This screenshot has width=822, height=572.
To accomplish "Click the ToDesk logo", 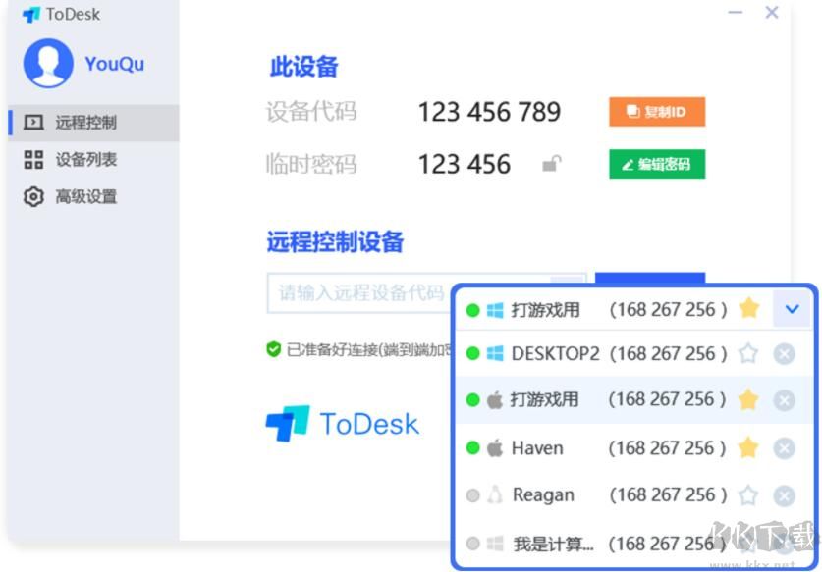I will [x=340, y=424].
